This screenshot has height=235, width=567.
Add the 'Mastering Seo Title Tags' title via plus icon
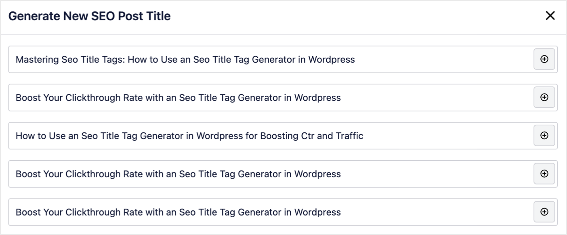click(x=544, y=59)
